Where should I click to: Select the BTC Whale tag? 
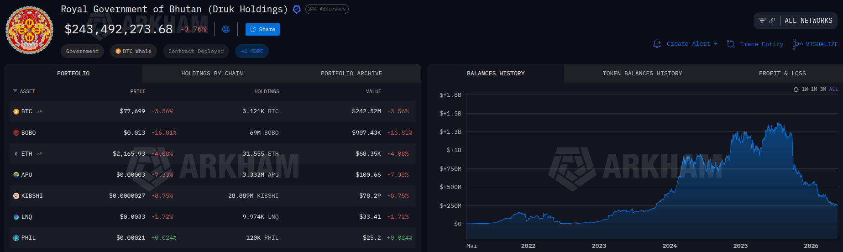[x=133, y=51]
